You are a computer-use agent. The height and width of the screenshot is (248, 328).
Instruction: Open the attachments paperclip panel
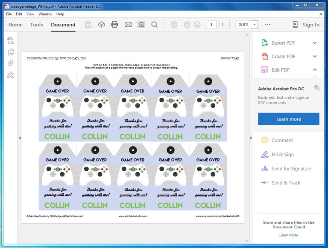[x=11, y=63]
